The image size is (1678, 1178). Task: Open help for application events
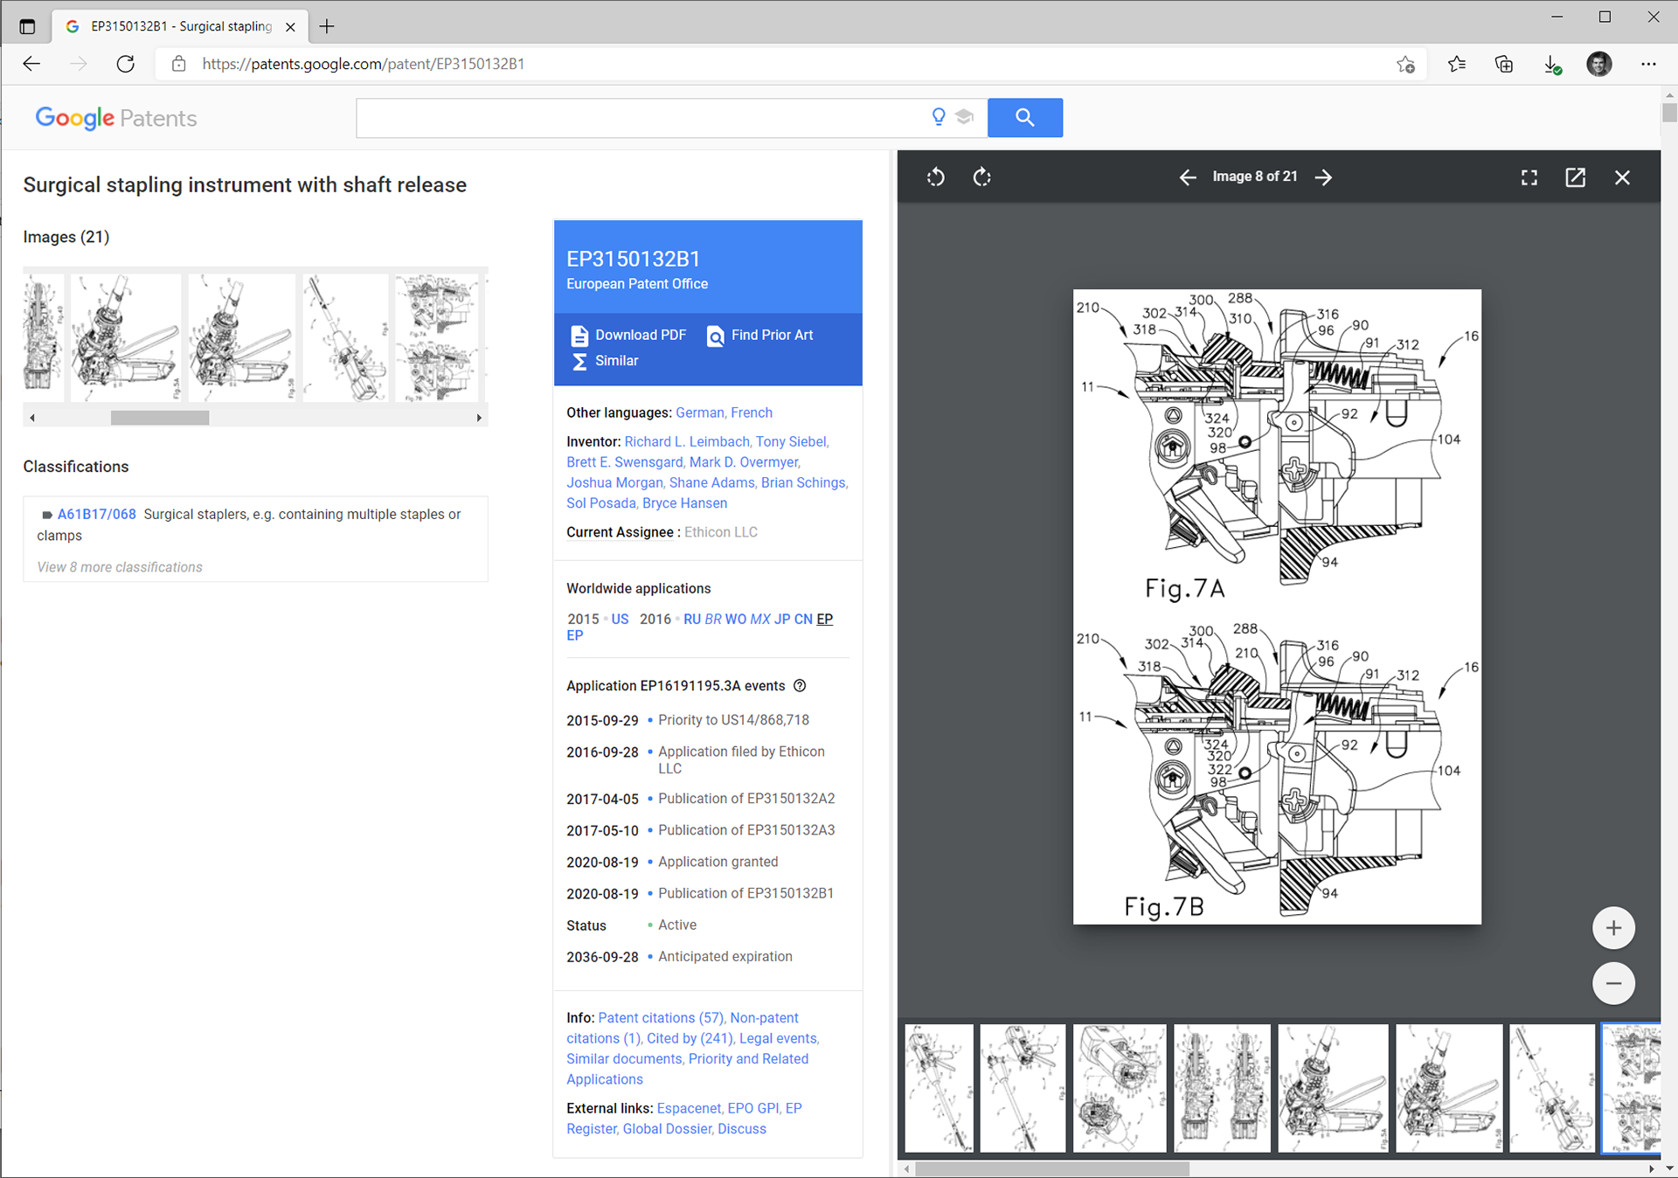point(800,686)
